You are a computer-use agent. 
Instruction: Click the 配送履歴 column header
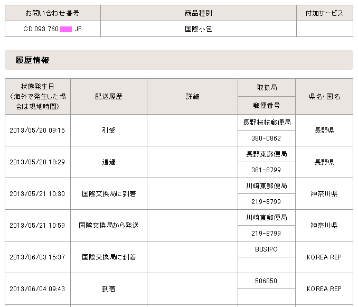point(109,96)
